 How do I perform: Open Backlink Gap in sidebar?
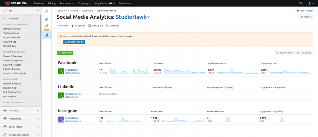(9, 46)
